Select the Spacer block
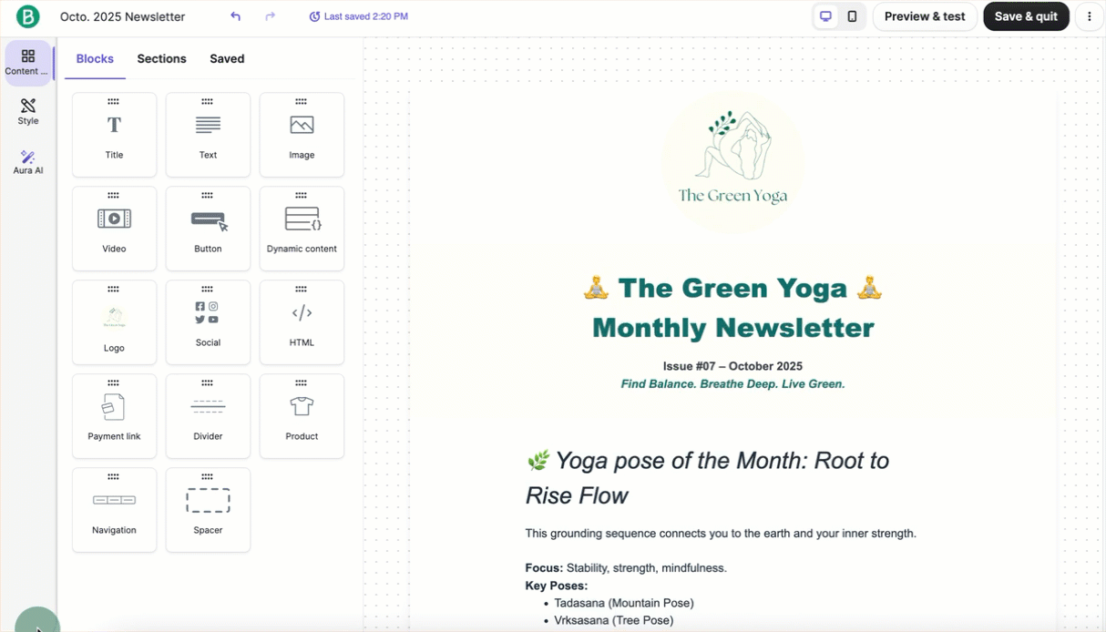Screen dimensions: 1106x632 click(208, 510)
